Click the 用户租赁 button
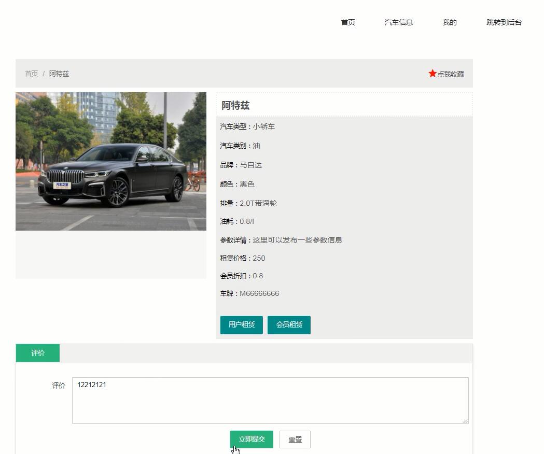544x454 pixels. [242, 325]
